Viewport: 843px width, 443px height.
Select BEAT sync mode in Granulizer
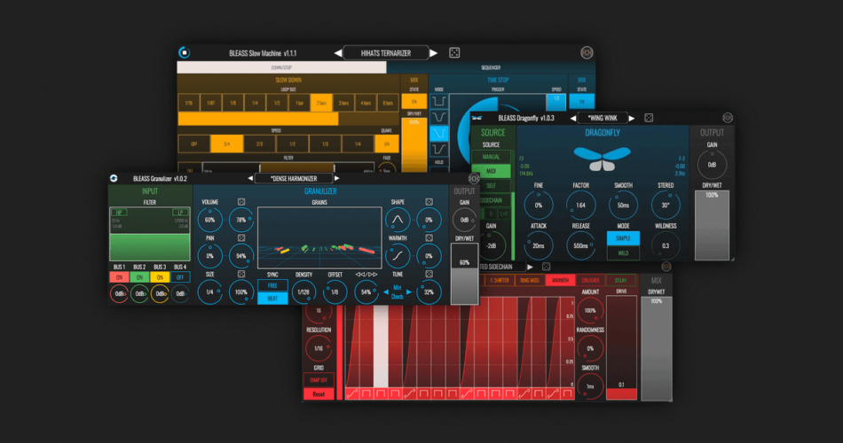tap(272, 299)
